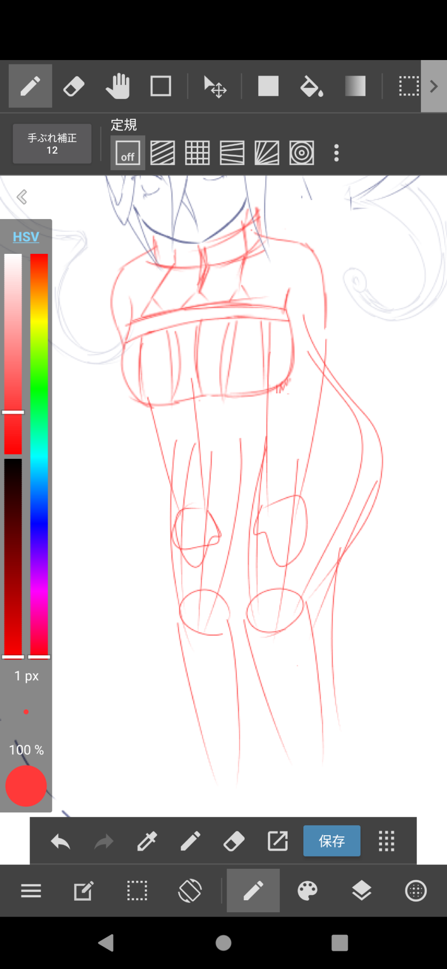Open ruler options three-dot menu

[x=337, y=153]
